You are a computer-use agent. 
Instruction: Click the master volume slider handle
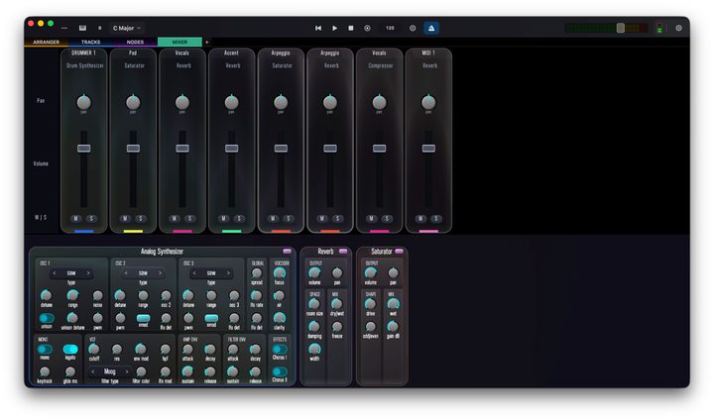click(620, 28)
